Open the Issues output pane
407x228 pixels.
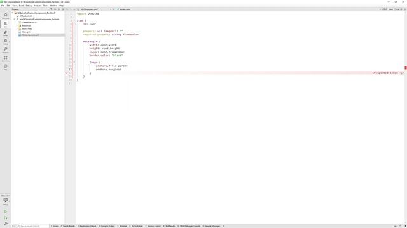click(54, 226)
